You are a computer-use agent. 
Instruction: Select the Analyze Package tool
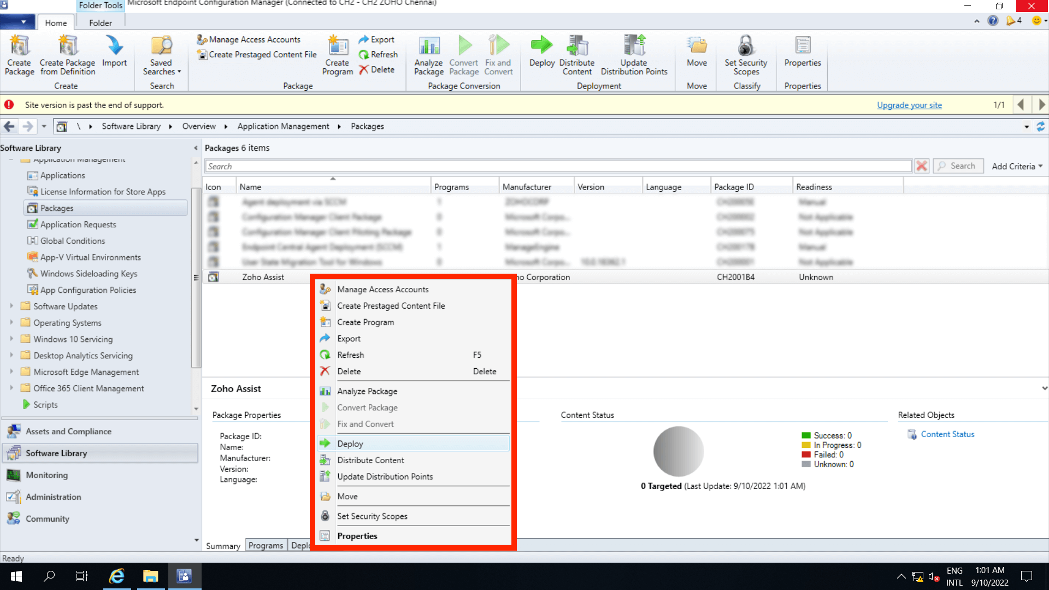(x=429, y=55)
